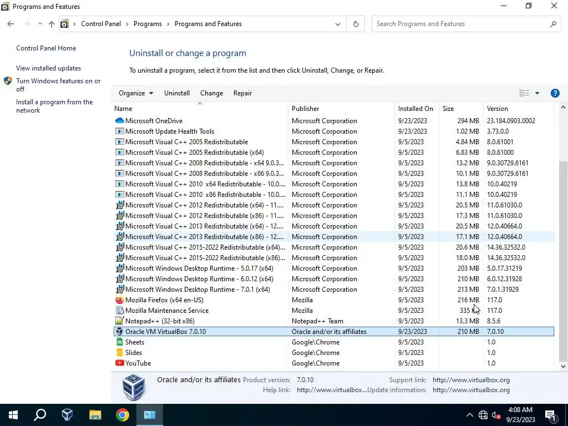Image resolution: width=568 pixels, height=426 pixels.
Task: Open taskbar search magnifier
Action: pos(40,415)
